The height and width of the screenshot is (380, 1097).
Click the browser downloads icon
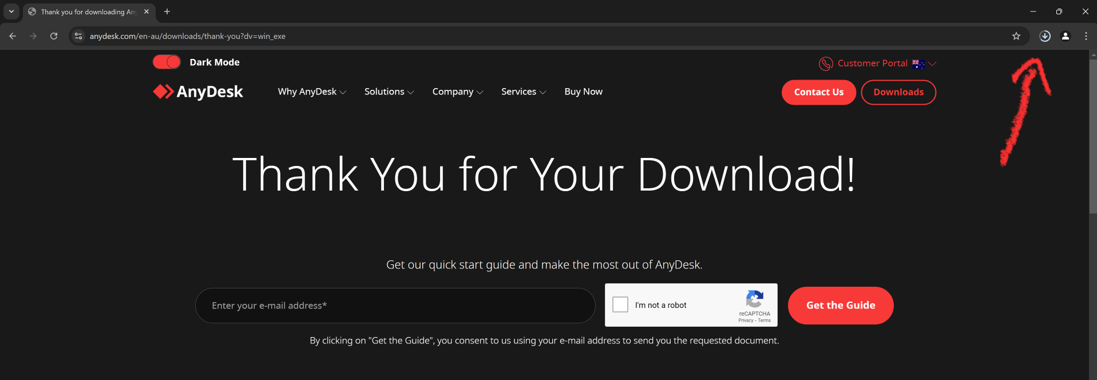[1044, 36]
